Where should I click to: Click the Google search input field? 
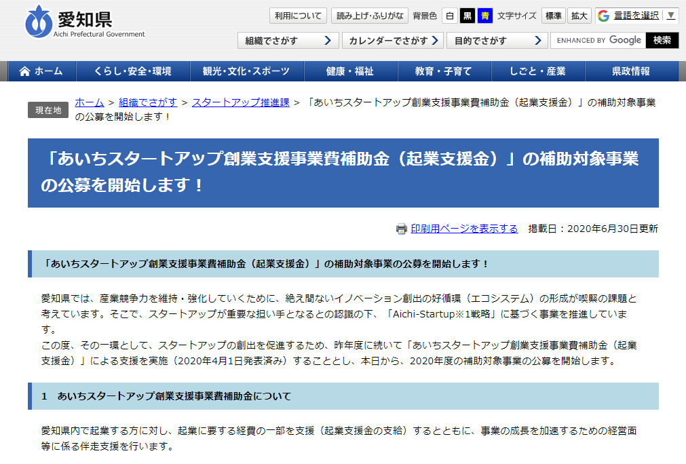point(597,41)
